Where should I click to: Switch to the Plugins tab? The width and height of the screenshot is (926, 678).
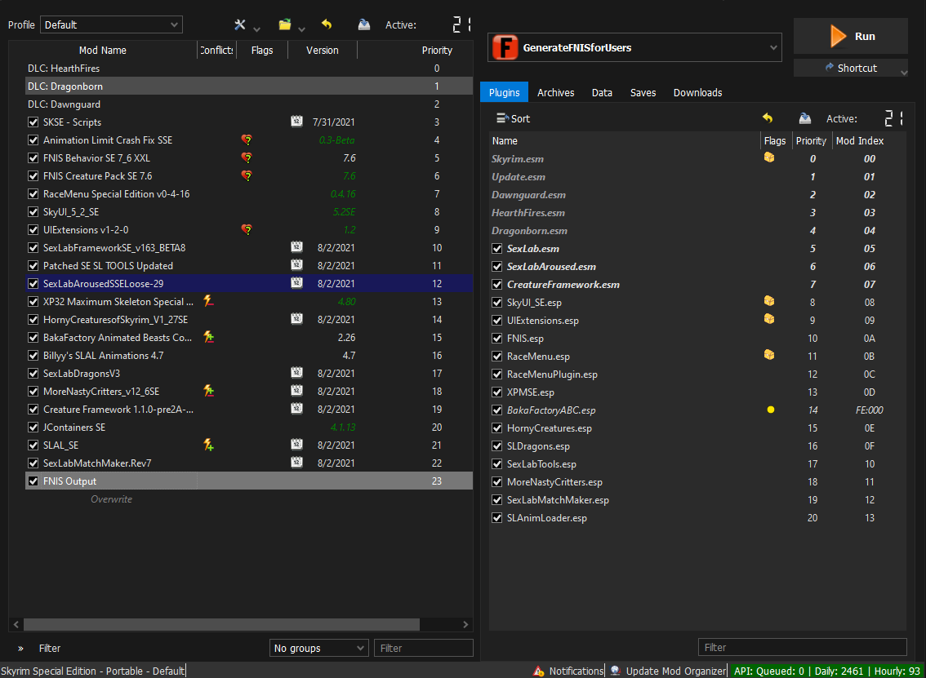tap(504, 93)
